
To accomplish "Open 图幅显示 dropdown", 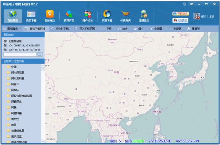I will [12, 29].
